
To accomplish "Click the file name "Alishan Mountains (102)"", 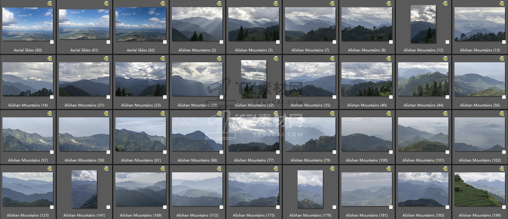I will pyautogui.click(x=480, y=160).
